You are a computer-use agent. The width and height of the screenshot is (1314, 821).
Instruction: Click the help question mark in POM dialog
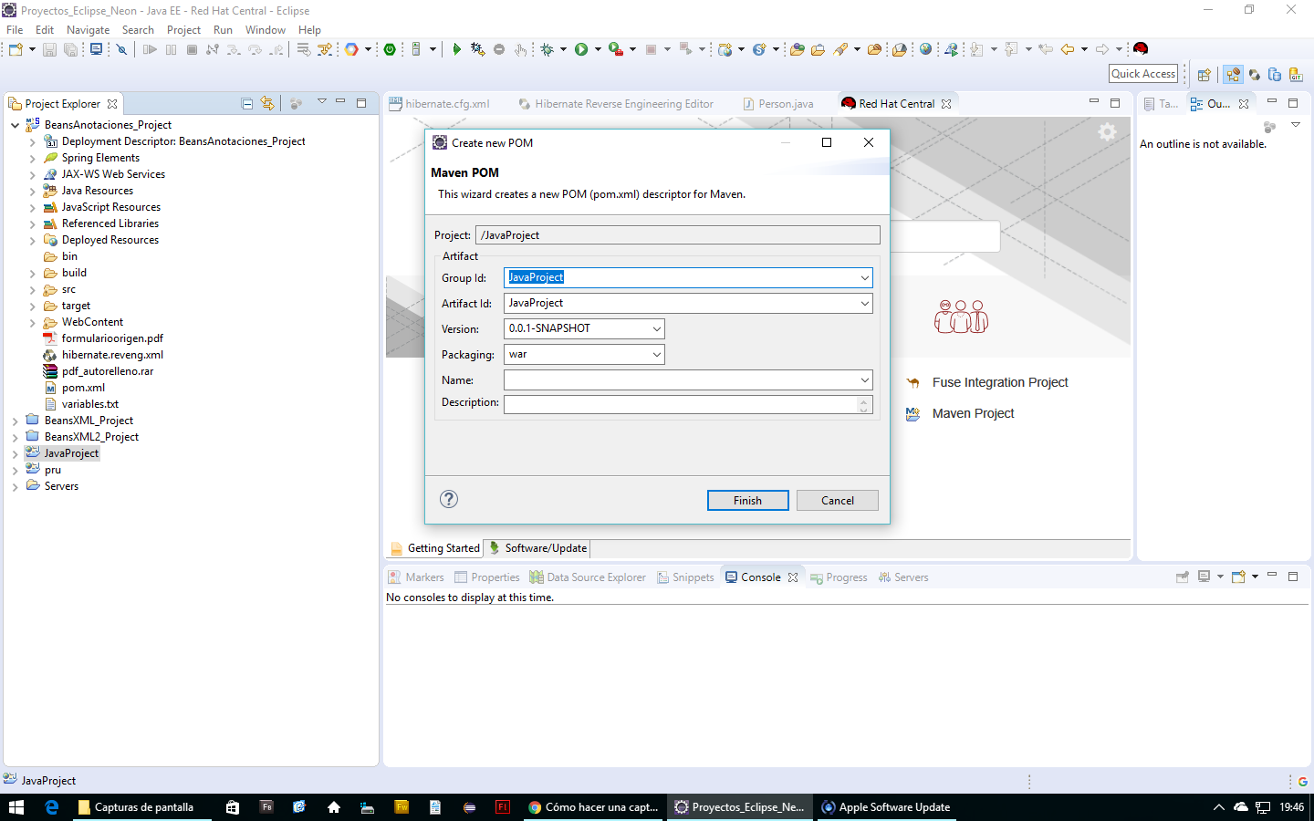(x=449, y=499)
